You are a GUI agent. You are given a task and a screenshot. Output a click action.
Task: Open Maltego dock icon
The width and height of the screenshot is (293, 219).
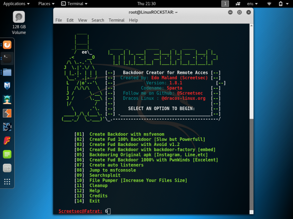coord(7,127)
